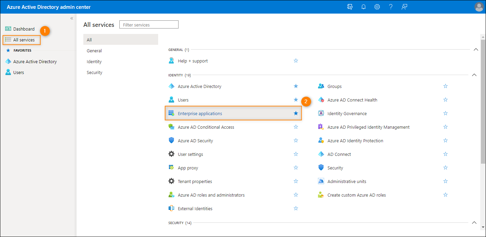Open the Identity Governance link
The image size is (486, 237).
[347, 113]
